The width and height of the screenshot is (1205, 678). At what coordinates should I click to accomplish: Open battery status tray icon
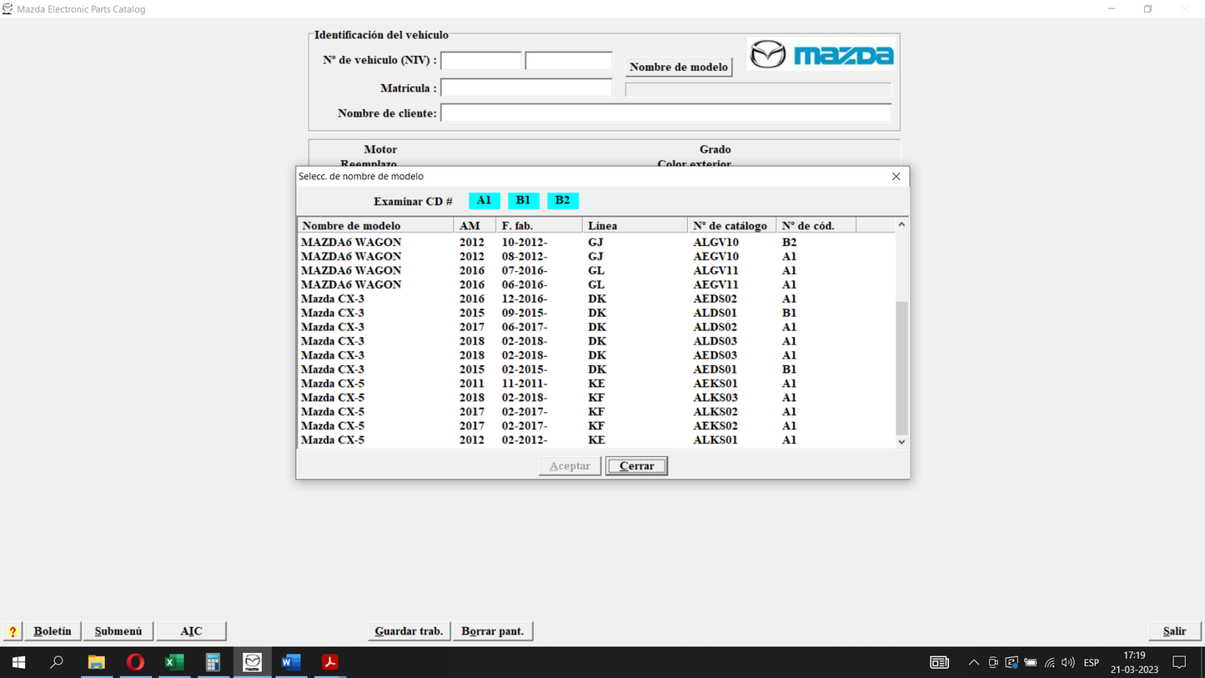pos(1030,662)
